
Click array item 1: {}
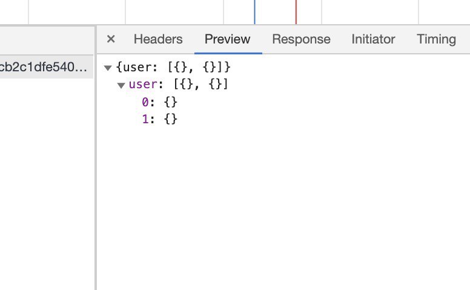coord(159,119)
